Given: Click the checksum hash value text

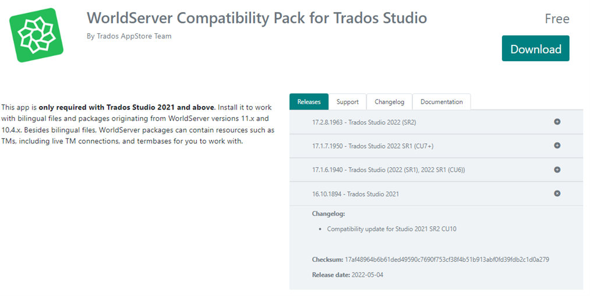Looking at the screenshot, I should pos(447,259).
